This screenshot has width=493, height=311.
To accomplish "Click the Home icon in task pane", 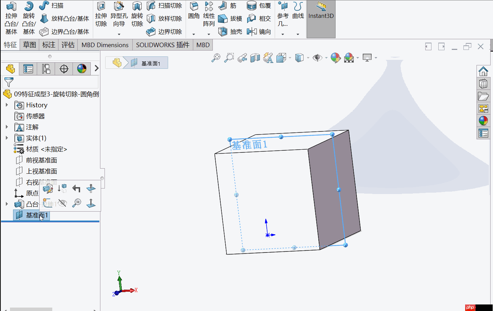I will tap(483, 71).
